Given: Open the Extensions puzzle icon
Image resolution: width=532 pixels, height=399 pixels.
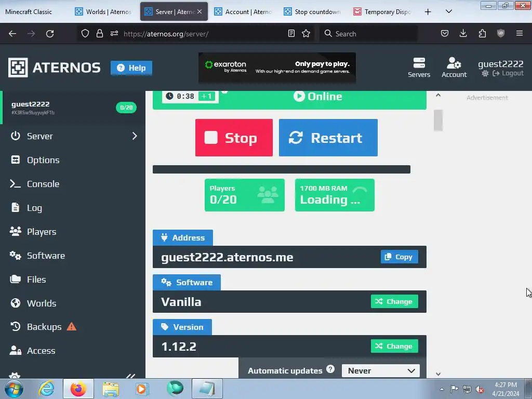Looking at the screenshot, I should pos(482,34).
